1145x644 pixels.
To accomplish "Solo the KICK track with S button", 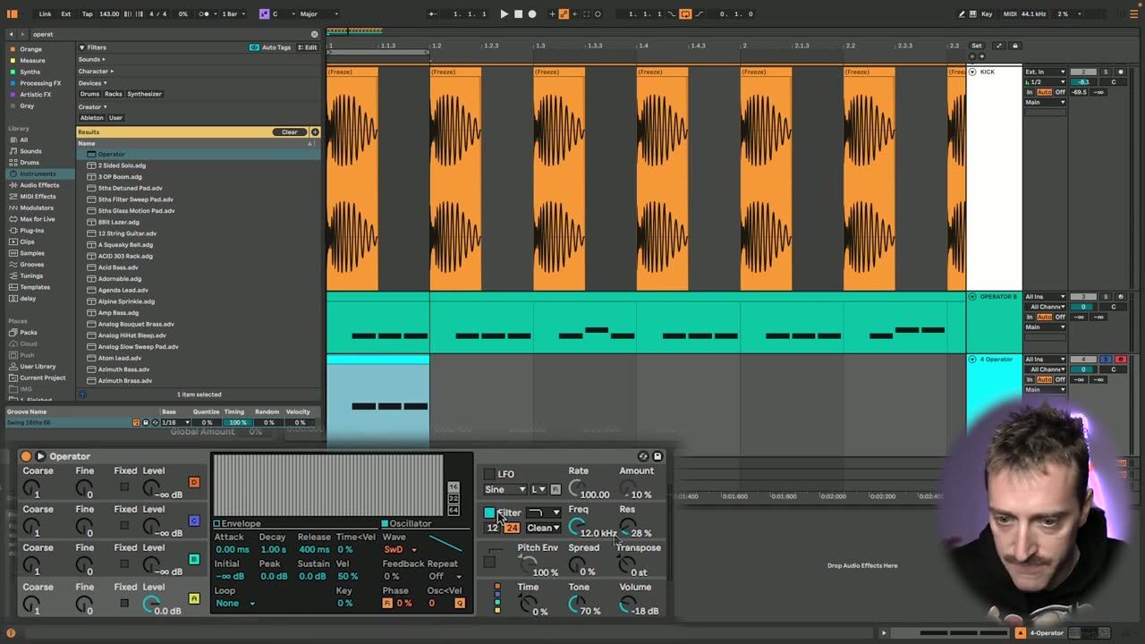I will tap(1106, 72).
